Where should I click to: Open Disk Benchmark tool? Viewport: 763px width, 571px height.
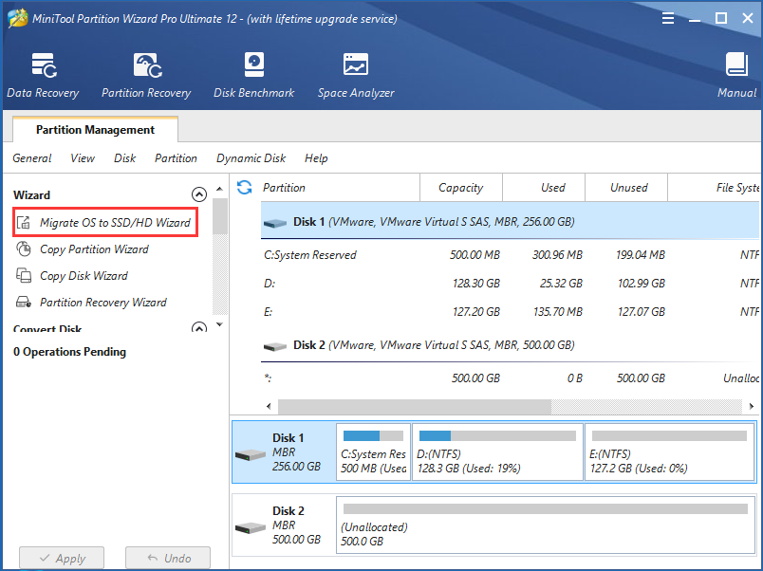point(253,75)
